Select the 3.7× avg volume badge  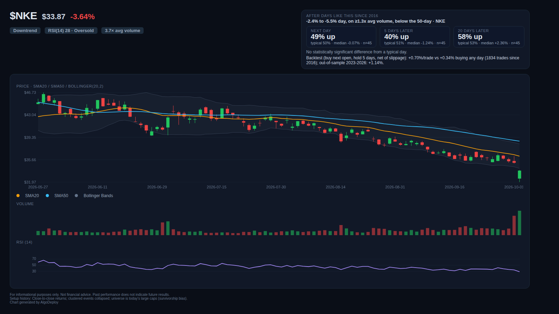click(x=123, y=31)
